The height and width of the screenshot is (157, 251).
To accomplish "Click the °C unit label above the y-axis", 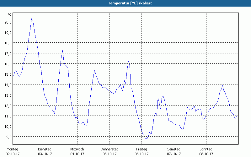I will coord(9,14).
